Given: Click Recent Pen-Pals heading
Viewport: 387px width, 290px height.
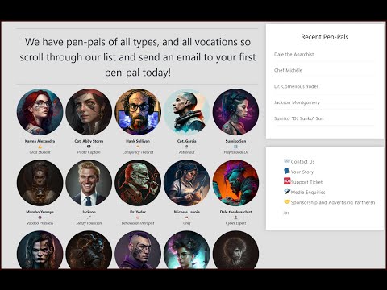Looking at the screenshot, I should pos(325,37).
